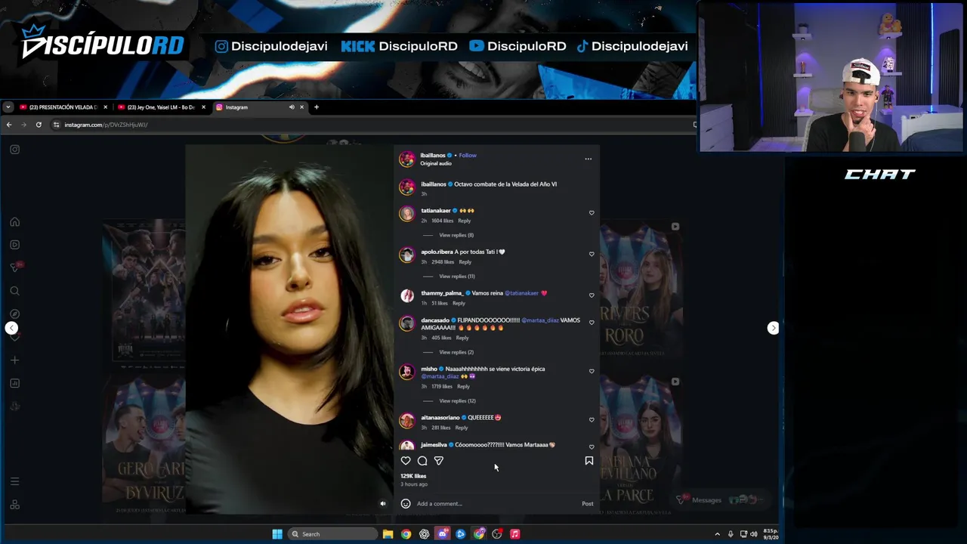The height and width of the screenshot is (544, 967).
Task: Expand View replies (2)
Action: point(456,352)
